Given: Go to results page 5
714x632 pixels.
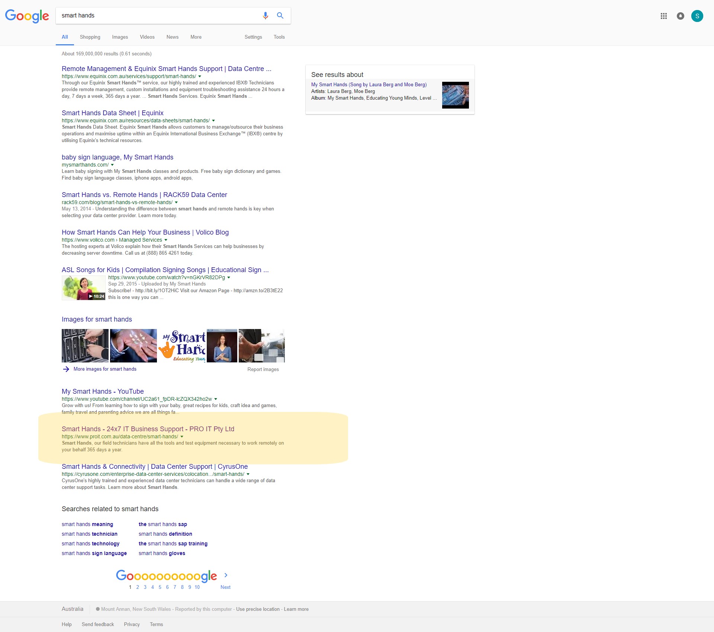Looking at the screenshot, I should tap(160, 587).
